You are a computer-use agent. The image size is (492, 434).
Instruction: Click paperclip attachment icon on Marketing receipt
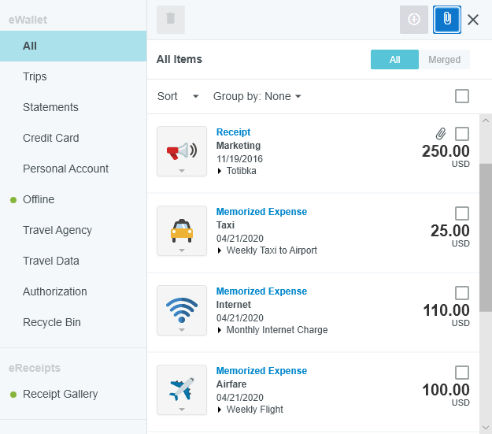[x=441, y=134]
